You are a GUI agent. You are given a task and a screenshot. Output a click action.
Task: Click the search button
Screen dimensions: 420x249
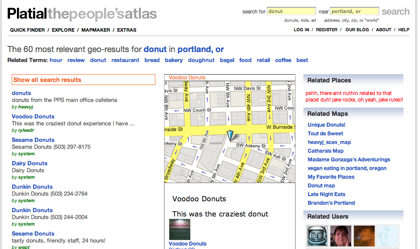click(x=395, y=11)
